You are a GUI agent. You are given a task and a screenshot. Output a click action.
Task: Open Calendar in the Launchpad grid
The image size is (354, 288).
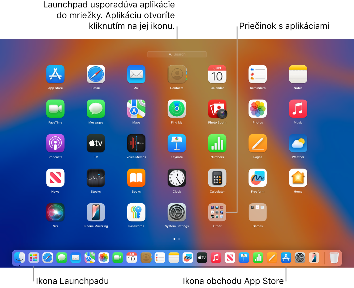(217, 74)
